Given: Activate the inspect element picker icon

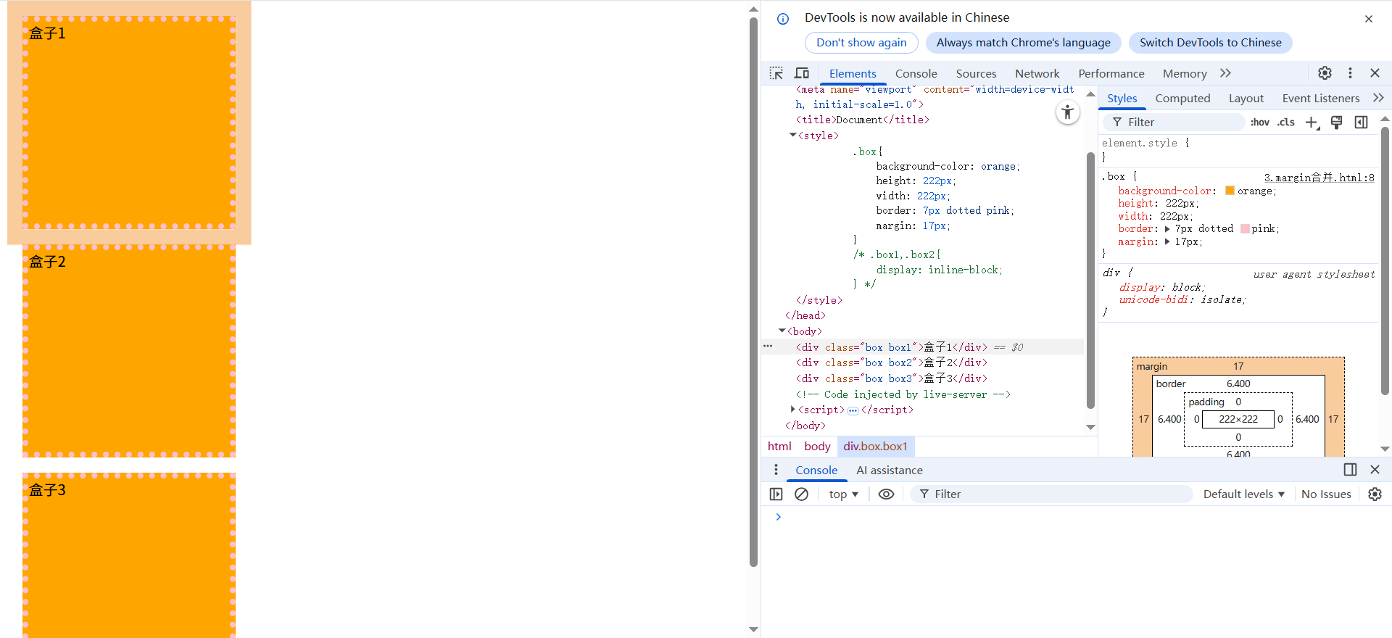Looking at the screenshot, I should click(776, 73).
